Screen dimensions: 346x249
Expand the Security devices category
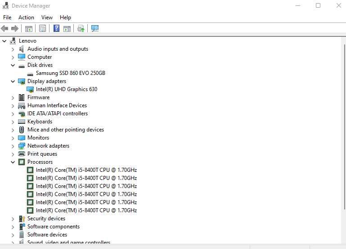13,219
